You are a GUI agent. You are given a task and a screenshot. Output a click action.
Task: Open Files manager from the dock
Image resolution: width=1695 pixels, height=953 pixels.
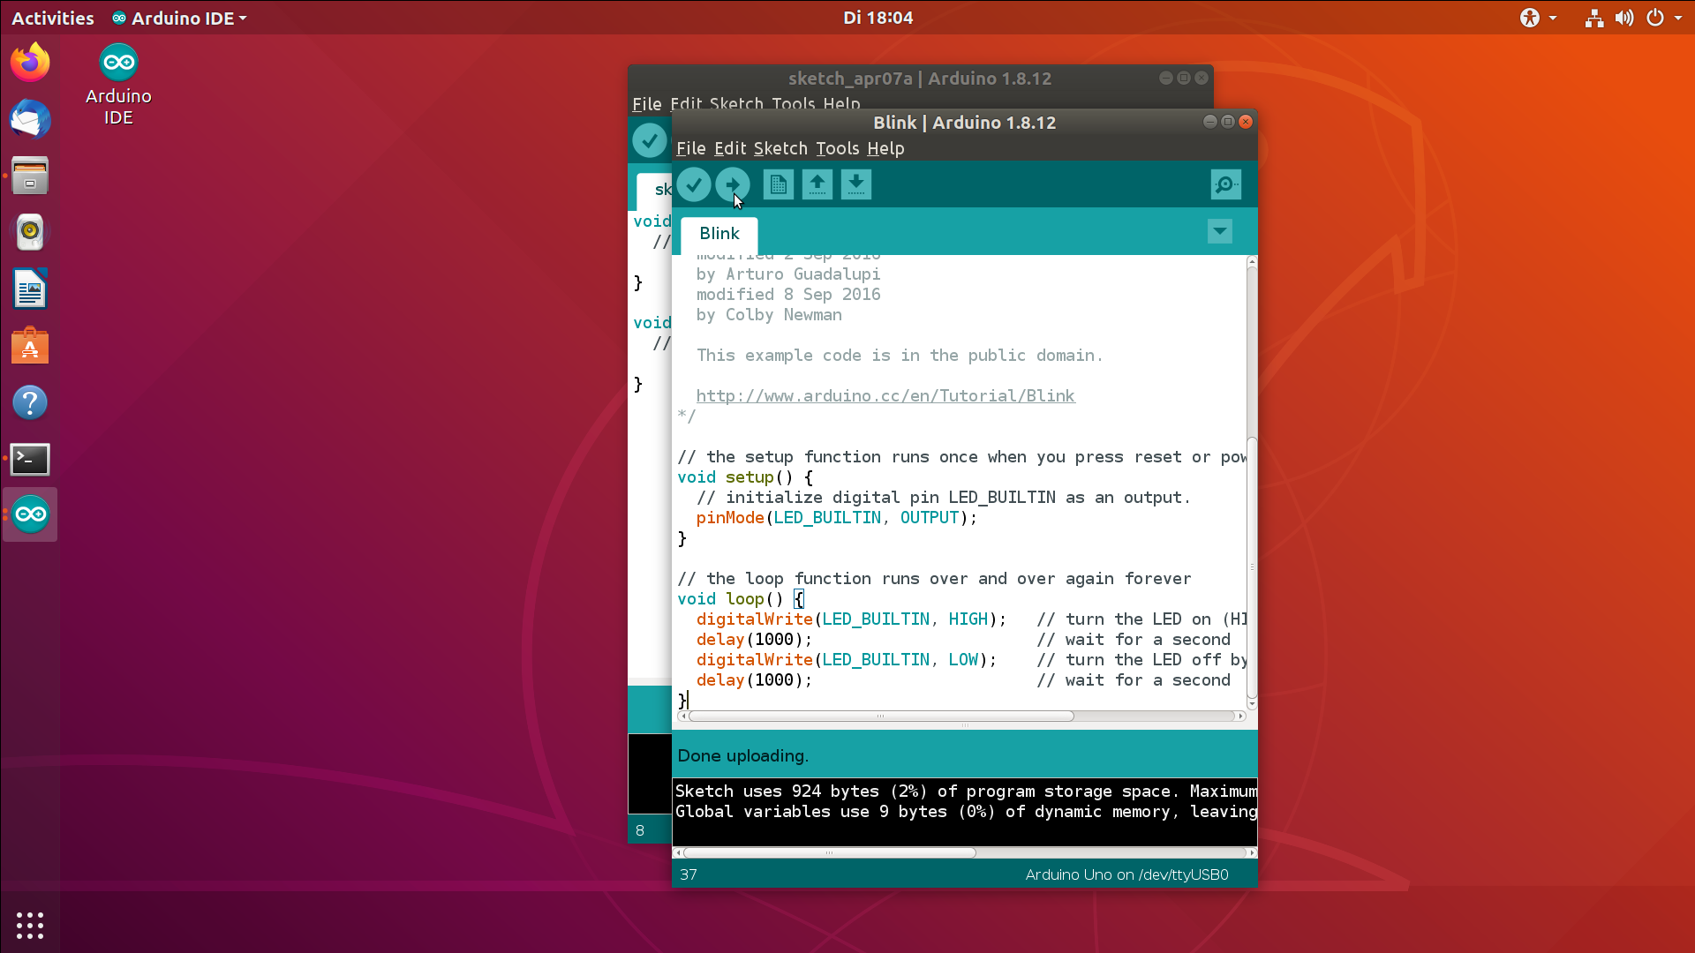30,176
